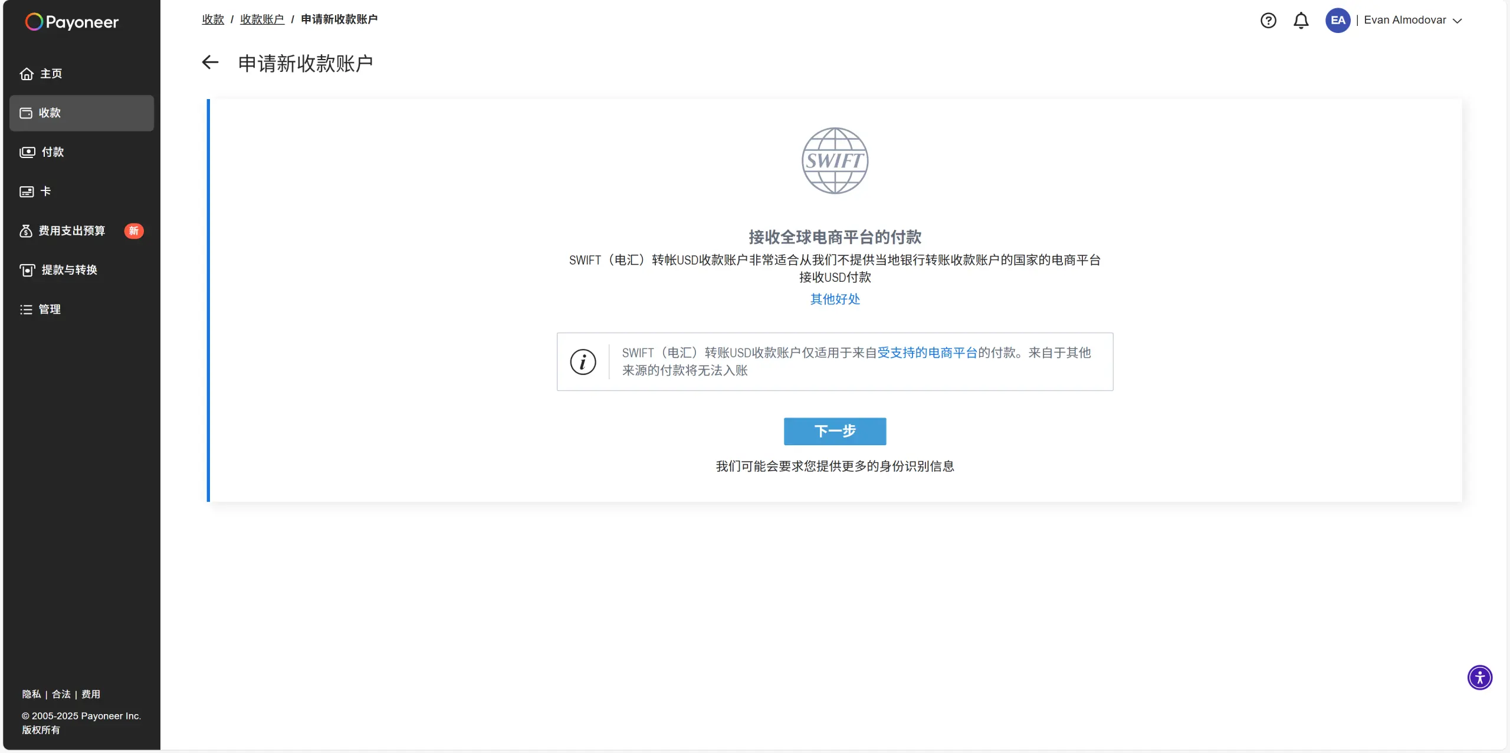
Task: Select the 收款 sidebar item
Action: (x=81, y=113)
